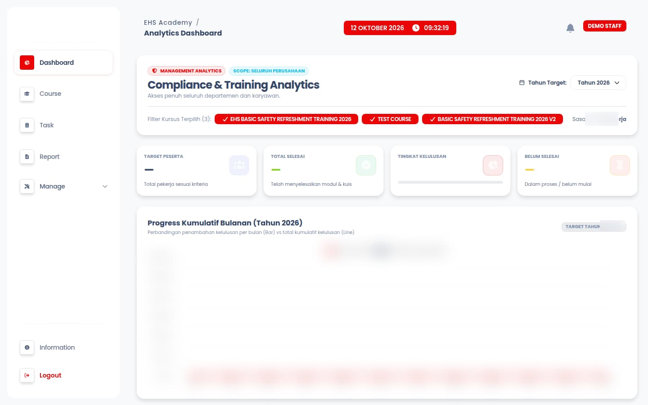Click the calendar icon beside Tahun Target

[x=522, y=83]
